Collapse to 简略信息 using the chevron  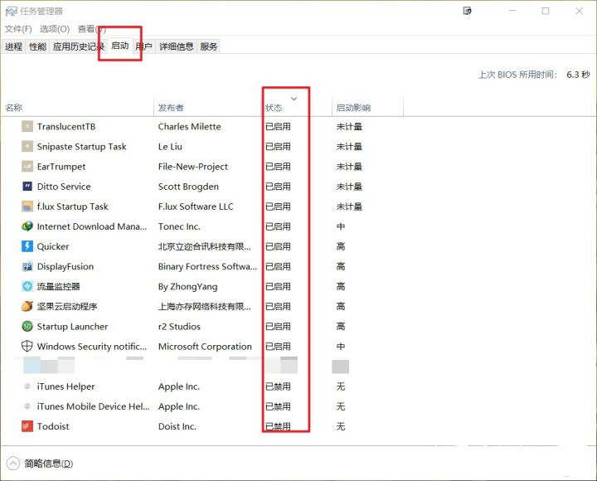pos(13,464)
